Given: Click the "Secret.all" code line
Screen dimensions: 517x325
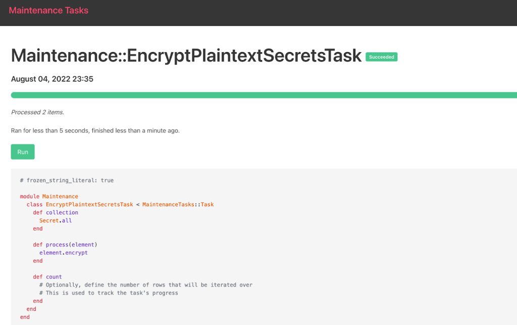Looking at the screenshot, I should coord(56,220).
